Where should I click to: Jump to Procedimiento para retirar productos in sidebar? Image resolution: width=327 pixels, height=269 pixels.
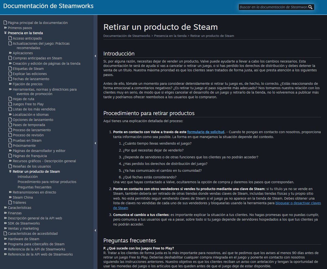point(47,182)
